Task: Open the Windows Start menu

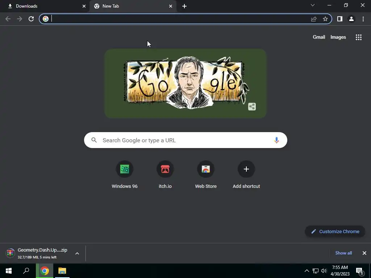Action: coord(9,271)
